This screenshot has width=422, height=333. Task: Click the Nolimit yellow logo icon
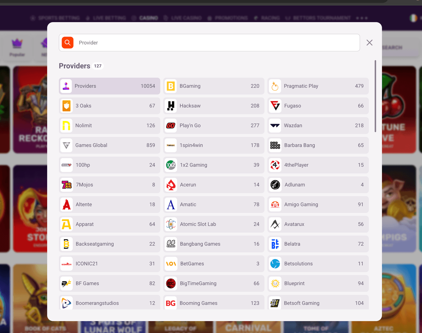tap(66, 126)
